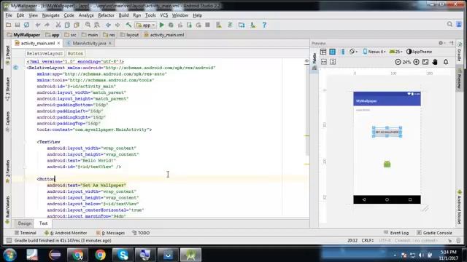Image resolution: width=467 pixels, height=262 pixels.
Task: Click the Find magnifier toolbar icon
Action: (x=88, y=25)
